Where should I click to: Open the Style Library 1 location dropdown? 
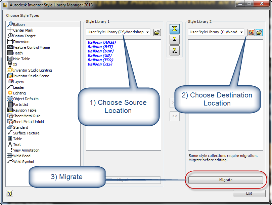[x=147, y=32]
